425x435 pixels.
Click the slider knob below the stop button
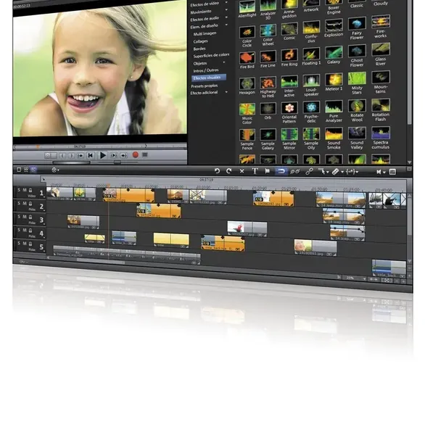(x=117, y=162)
